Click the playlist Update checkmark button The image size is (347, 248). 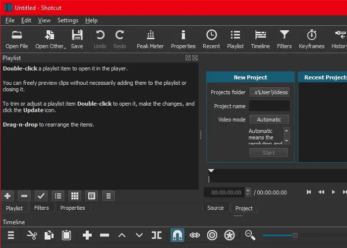(41, 196)
